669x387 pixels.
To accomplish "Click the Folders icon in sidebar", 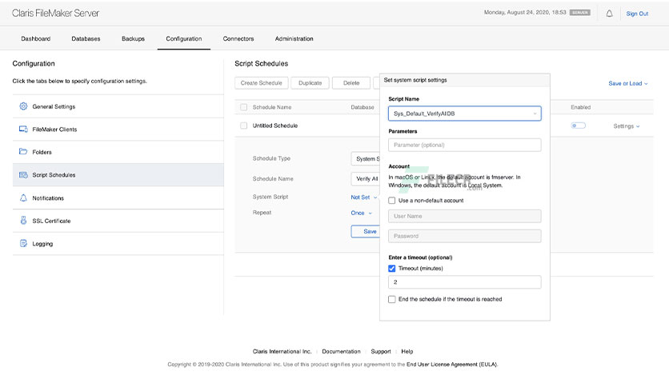I will pyautogui.click(x=23, y=151).
